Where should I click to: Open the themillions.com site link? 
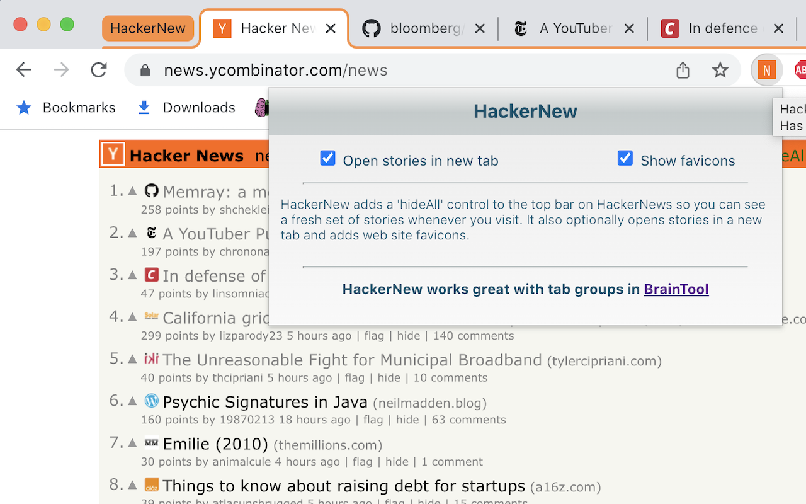(328, 445)
